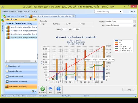Open Báo cáo theo khách hàng icon
This screenshot has width=138, height=103.
[7, 82]
